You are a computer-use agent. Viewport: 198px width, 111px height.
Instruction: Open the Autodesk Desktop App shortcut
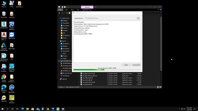pos(4,47)
